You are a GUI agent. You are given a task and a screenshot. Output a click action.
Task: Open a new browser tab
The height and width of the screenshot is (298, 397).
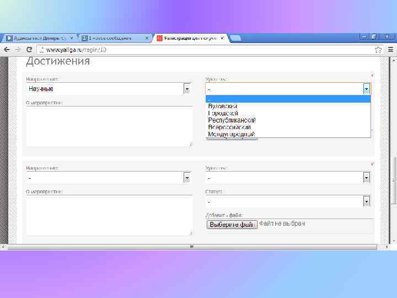click(236, 38)
